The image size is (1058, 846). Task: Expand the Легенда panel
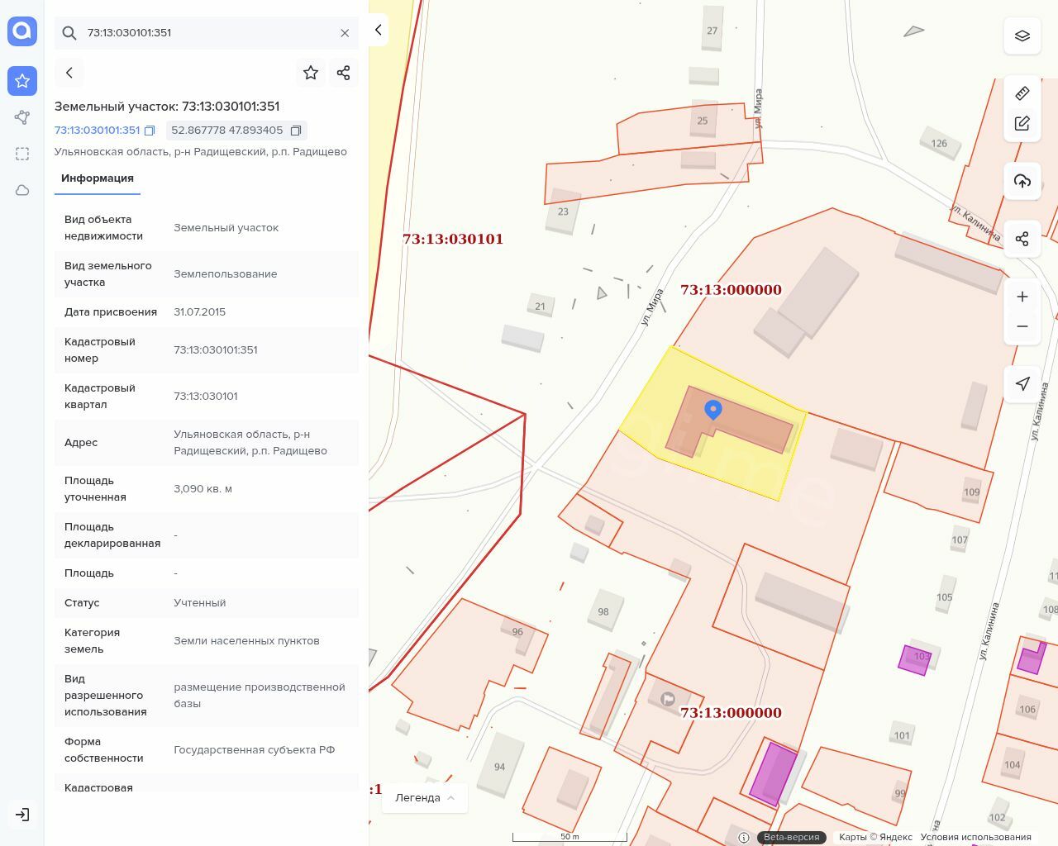click(x=425, y=798)
